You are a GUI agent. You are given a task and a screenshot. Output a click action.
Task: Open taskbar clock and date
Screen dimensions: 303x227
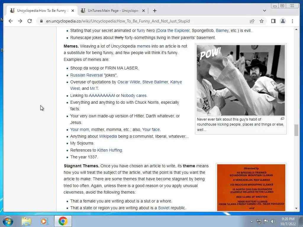click(288, 221)
